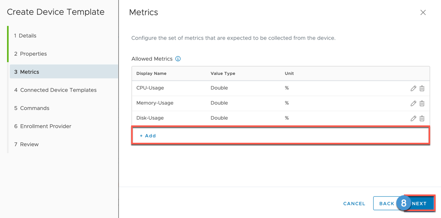Delete the Disk-Usage metric row

(x=422, y=118)
